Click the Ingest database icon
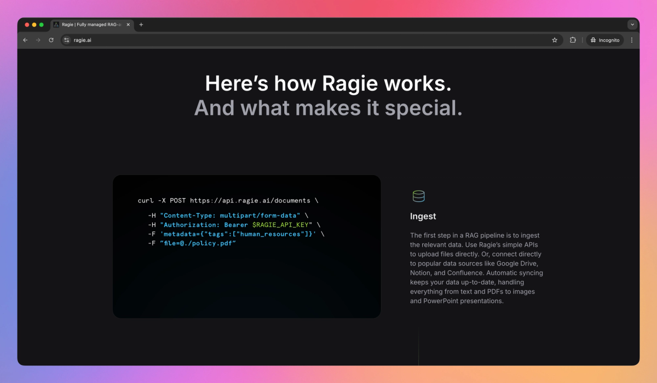Viewport: 657px width, 383px height. [x=418, y=196]
